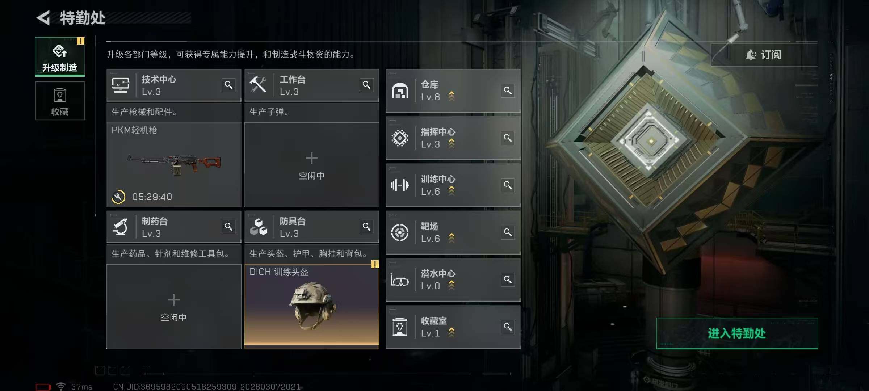This screenshot has height=391, width=869.
Task: Click the 订阅 subscribe button
Action: click(x=764, y=55)
